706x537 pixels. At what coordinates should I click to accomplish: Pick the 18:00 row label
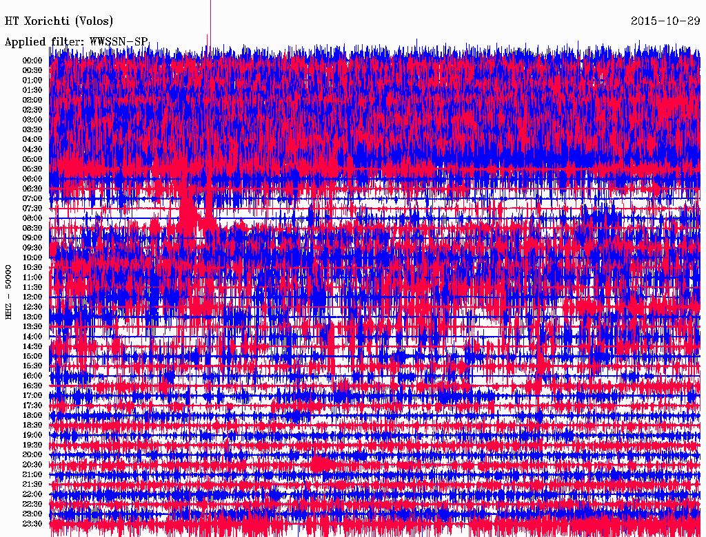32,416
